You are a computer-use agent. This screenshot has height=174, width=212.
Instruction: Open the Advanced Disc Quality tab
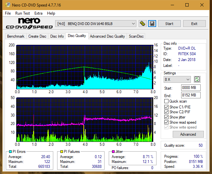click(107, 36)
